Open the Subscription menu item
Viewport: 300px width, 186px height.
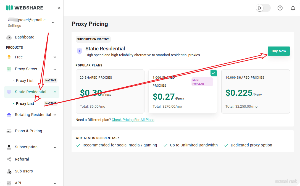pyautogui.click(x=26, y=147)
